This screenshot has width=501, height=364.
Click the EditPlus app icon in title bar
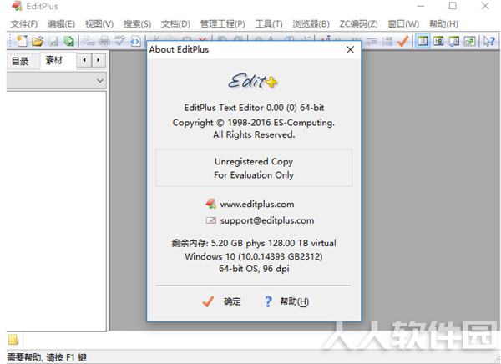click(17, 6)
